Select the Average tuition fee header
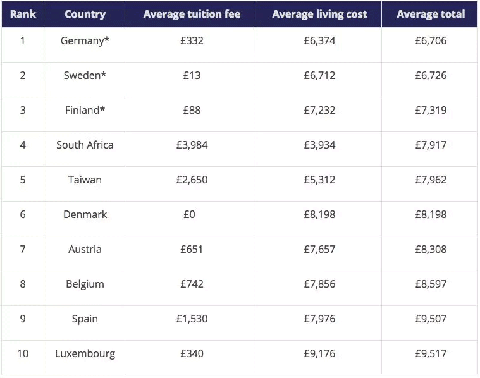 [192, 14]
